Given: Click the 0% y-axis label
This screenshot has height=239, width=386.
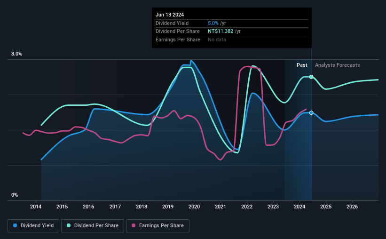Looking at the screenshot, I should pyautogui.click(x=15, y=195).
